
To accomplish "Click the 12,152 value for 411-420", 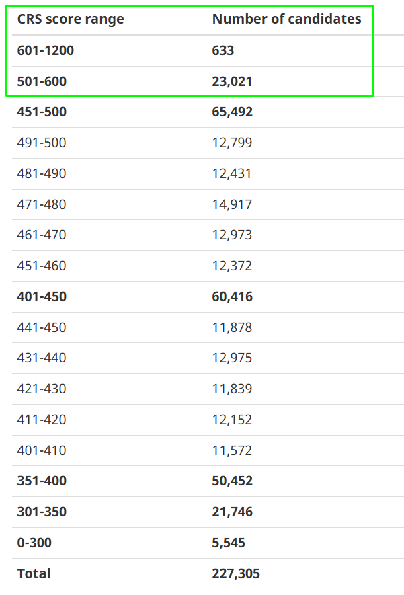I will coord(232,420).
